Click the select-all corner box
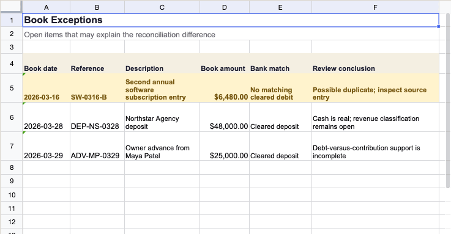This screenshot has height=234, width=451. coord(11,7)
